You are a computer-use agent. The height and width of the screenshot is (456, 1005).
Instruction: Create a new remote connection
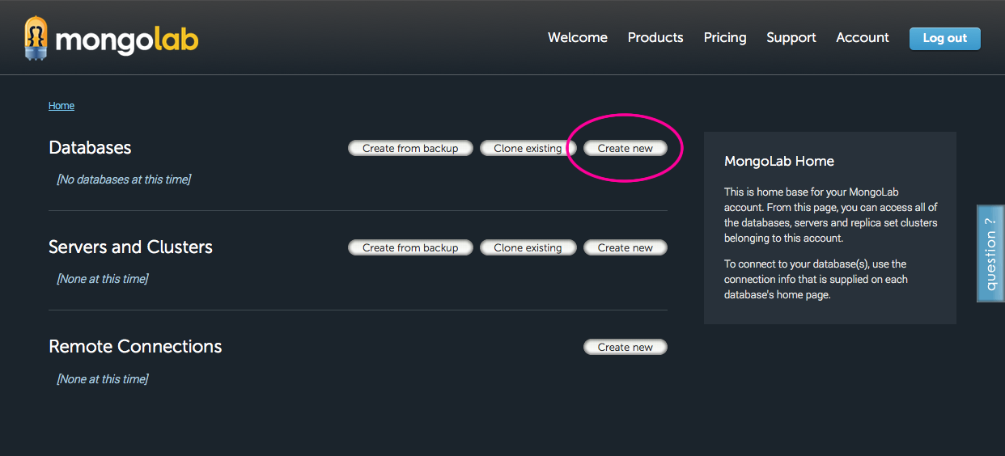click(625, 348)
